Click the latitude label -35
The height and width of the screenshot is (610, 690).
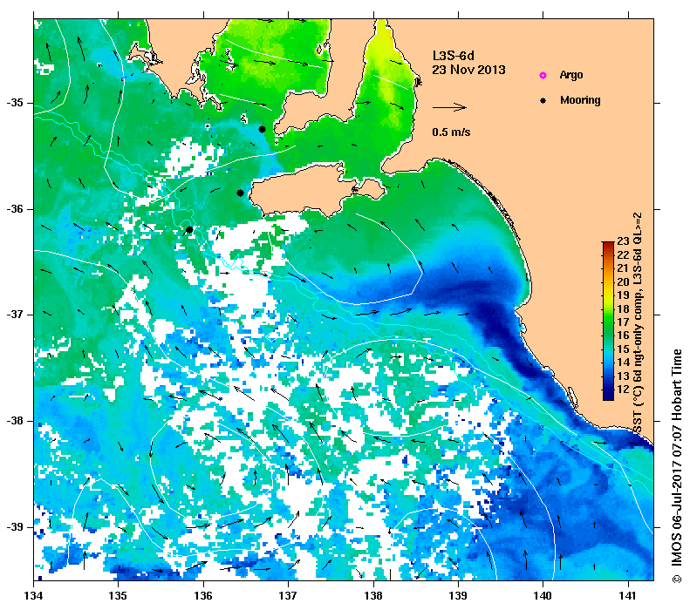coord(14,104)
